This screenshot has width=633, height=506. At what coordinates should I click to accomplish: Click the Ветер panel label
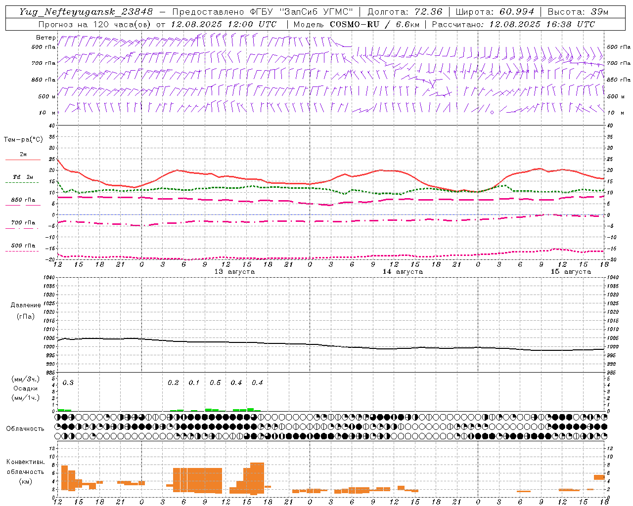tap(46, 38)
